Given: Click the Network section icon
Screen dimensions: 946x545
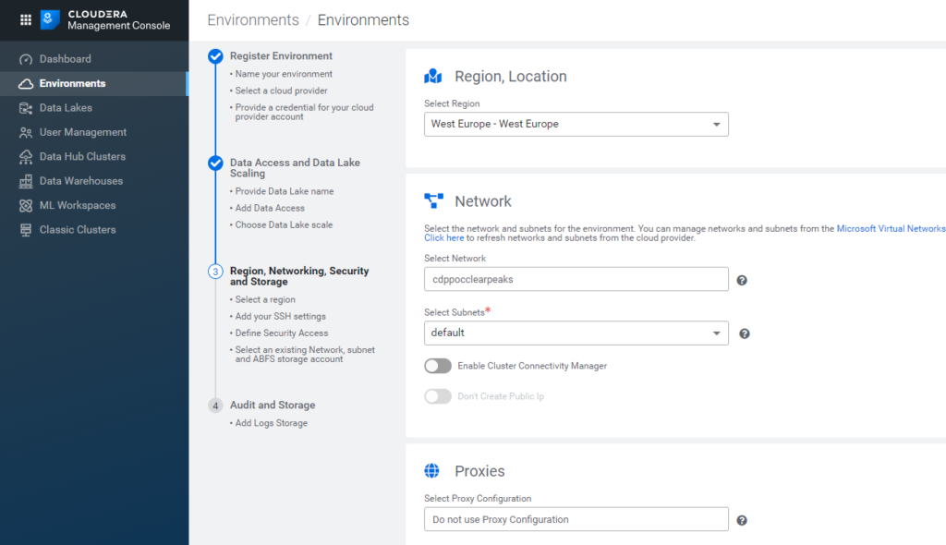Looking at the screenshot, I should click(434, 201).
